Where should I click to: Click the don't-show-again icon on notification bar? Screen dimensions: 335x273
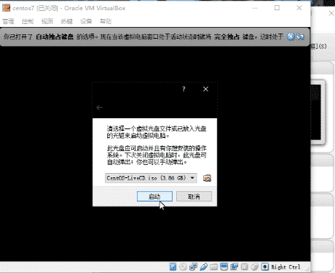point(301,36)
